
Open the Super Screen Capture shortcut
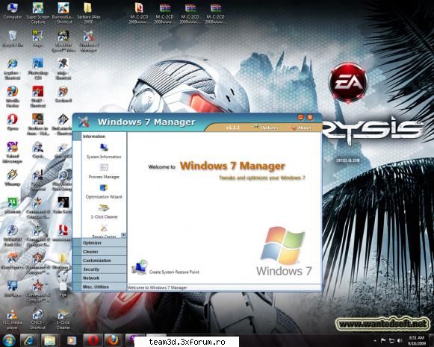[x=38, y=13]
